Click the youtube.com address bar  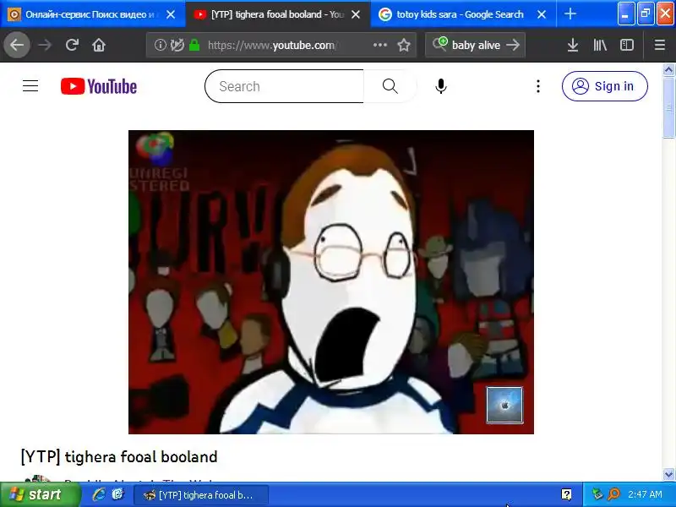point(281,45)
